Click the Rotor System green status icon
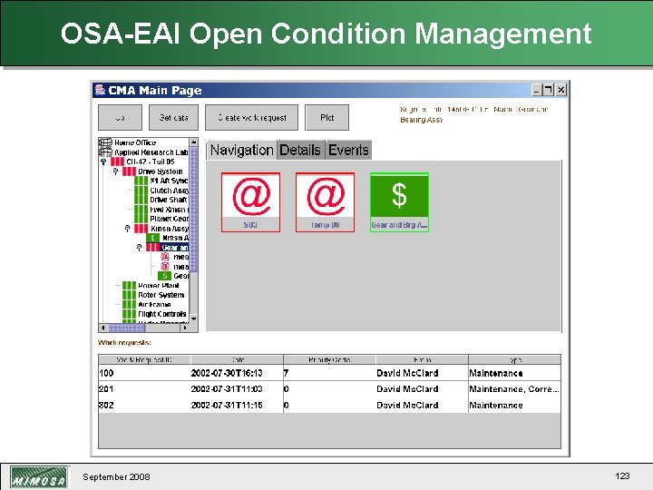 pyautogui.click(x=129, y=295)
